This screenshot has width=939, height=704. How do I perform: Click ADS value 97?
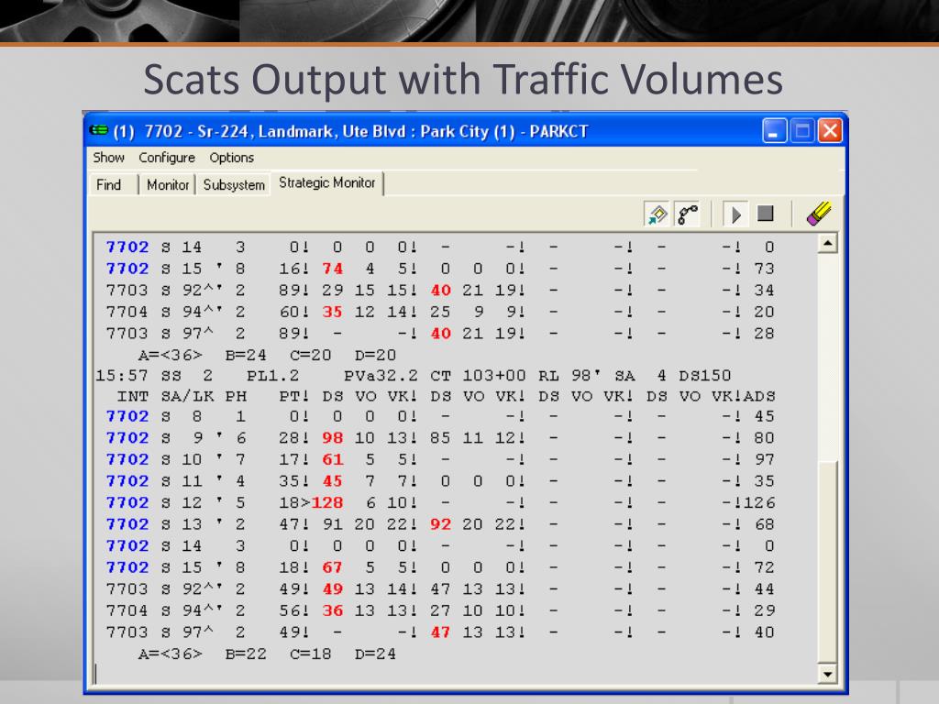pyautogui.click(x=764, y=459)
